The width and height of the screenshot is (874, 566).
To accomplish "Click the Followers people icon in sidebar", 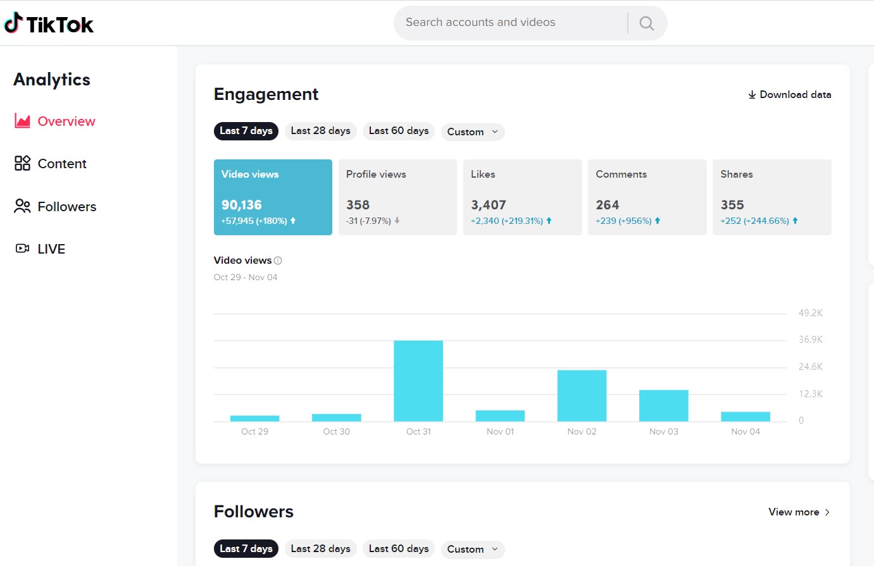I will point(23,206).
